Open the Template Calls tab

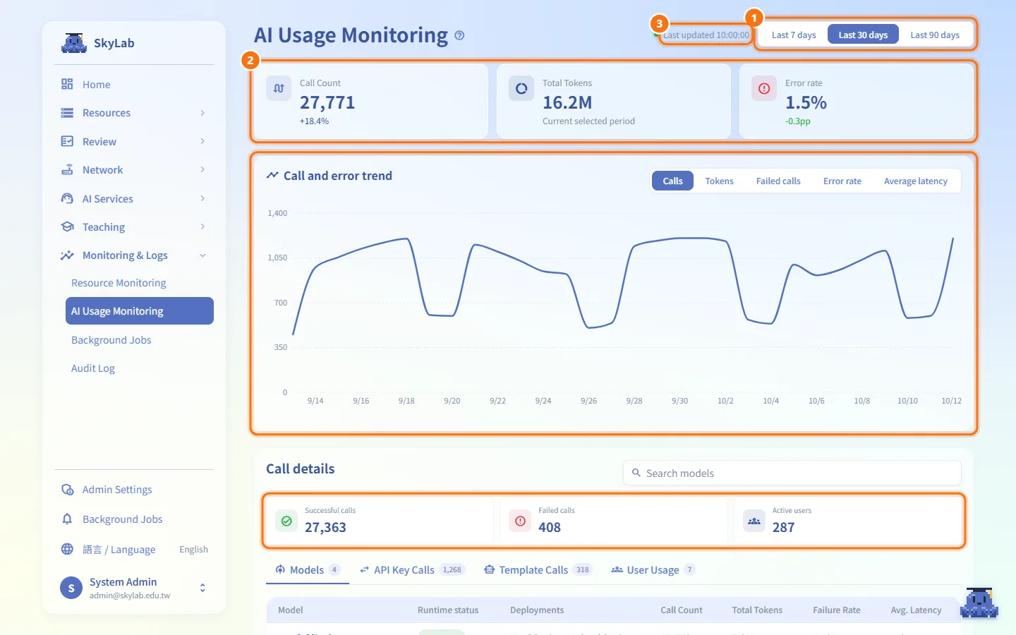(x=538, y=570)
